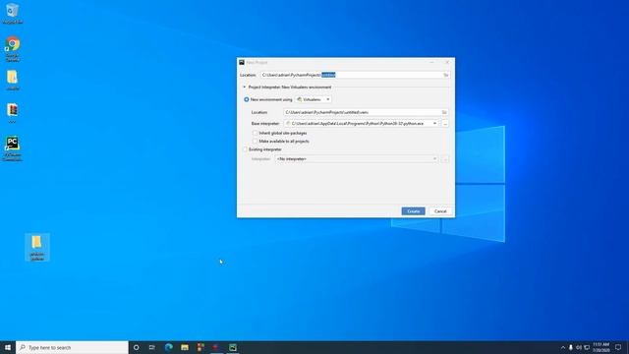629x354 pixels.
Task: Open the No interpreter dropdown
Action: pyautogui.click(x=356, y=159)
